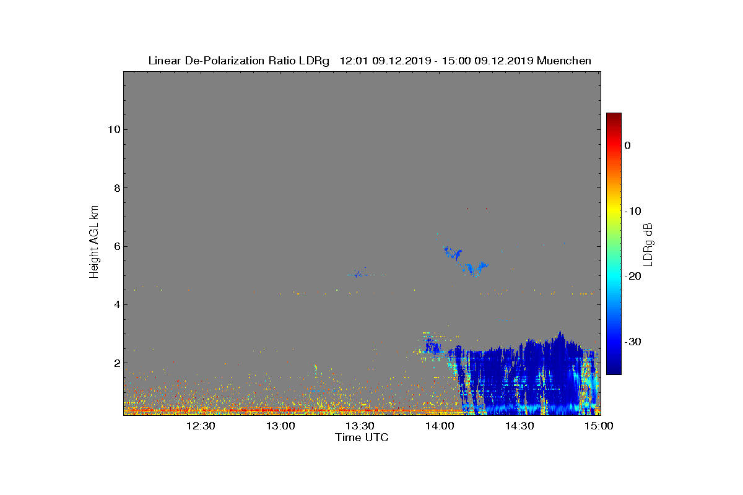The width and height of the screenshot is (743, 495).
Task: Click the 'Height AGL km' axis label
Action: (94, 243)
